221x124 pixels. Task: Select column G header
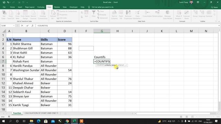[x=102, y=31]
